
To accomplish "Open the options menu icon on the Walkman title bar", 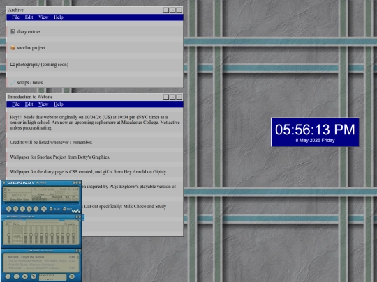I will [x=3, y=182].
